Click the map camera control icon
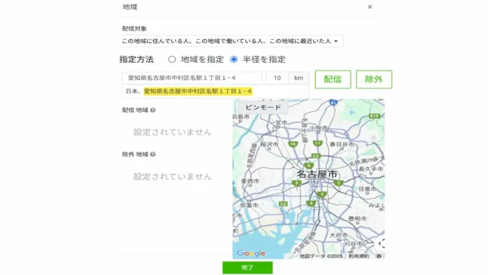 point(381,244)
